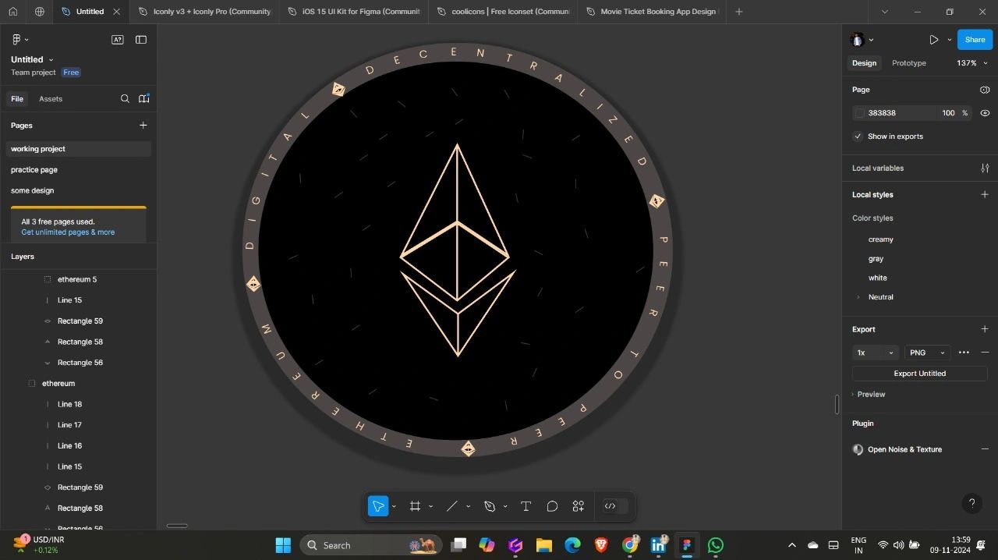
Task: Open the Local variables settings icon
Action: point(985,168)
